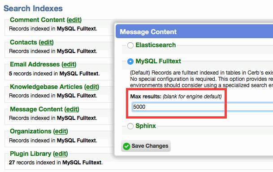Select the MySQL Fulltext radio button
Screen dimensions: 273x172
click(130, 62)
